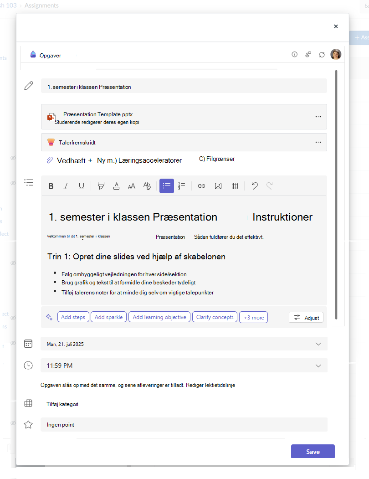Choose the font color tool
This screenshot has width=369, height=479.
pyautogui.click(x=116, y=186)
